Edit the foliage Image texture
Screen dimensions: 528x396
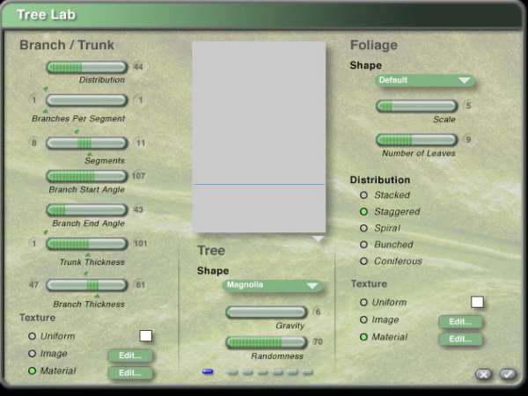(460, 321)
